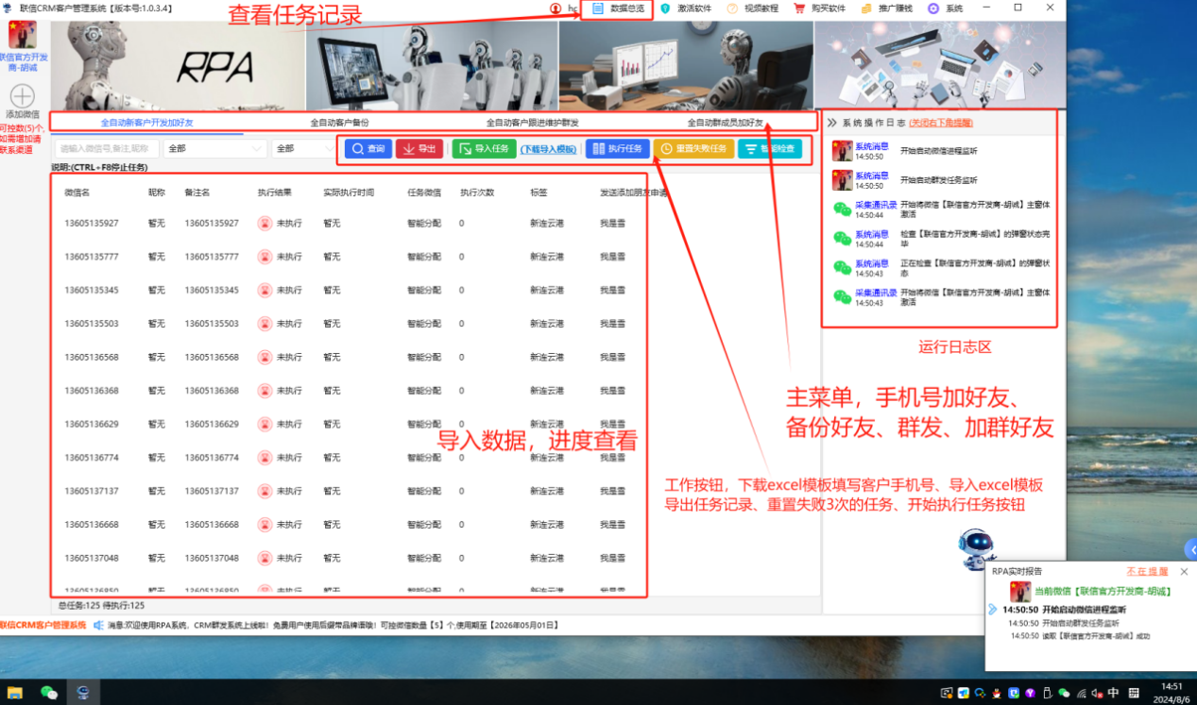Click the teal 智能检查 button
Image resolution: width=1197 pixels, height=705 pixels.
(770, 148)
